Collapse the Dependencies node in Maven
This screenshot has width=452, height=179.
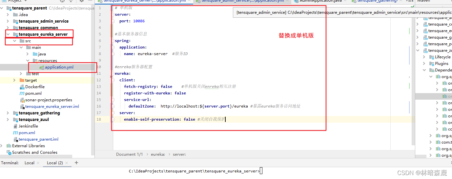point(424,70)
